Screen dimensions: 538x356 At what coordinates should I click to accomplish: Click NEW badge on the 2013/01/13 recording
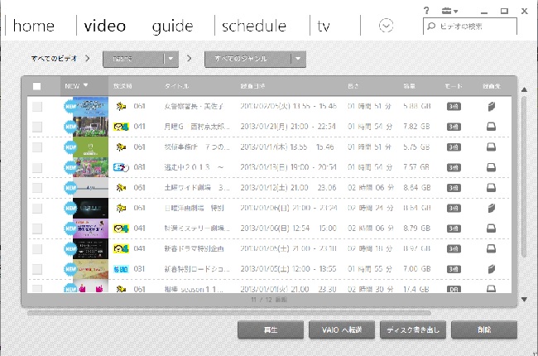pyautogui.click(x=70, y=167)
